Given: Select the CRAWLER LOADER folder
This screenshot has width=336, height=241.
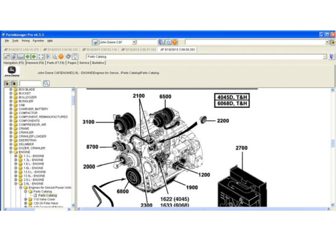Looking at the screenshot, I should click(32, 136).
